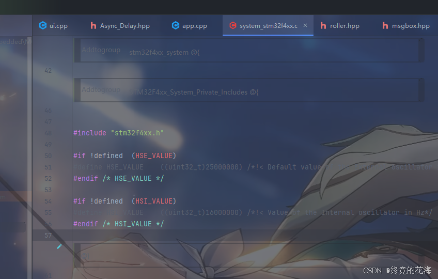Click HSE_VALUE in the #if !defined line

pyautogui.click(x=154, y=156)
